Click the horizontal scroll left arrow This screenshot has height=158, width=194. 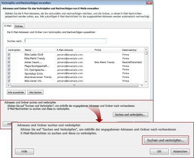click(x=8, y=86)
